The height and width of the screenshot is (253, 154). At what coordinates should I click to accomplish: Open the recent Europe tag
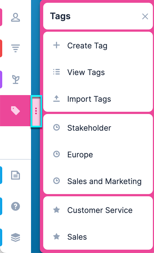point(98,154)
